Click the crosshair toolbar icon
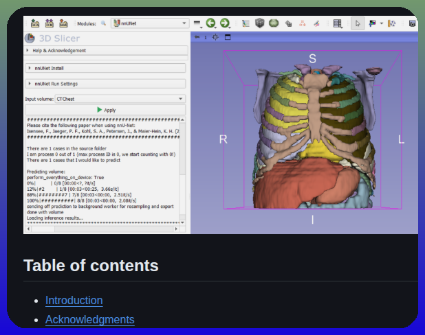 click(391, 23)
